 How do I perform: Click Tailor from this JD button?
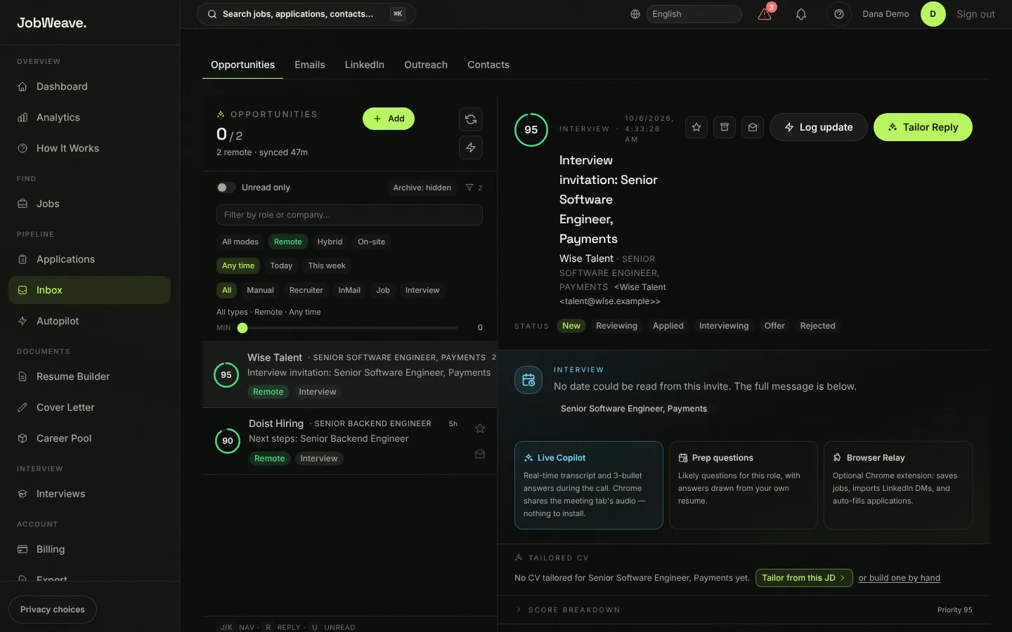click(x=804, y=578)
